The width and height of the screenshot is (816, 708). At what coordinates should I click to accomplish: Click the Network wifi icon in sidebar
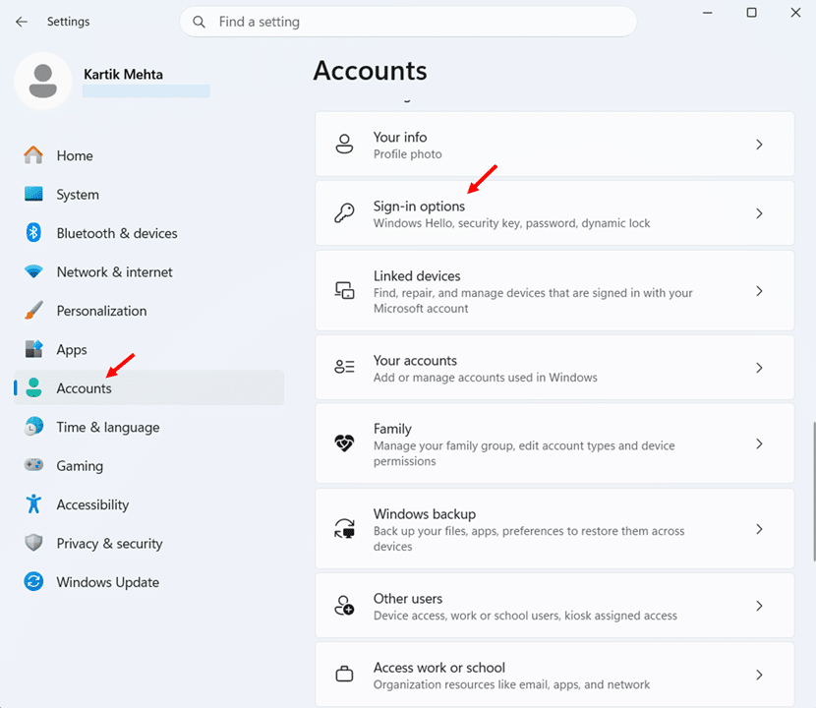pos(33,271)
